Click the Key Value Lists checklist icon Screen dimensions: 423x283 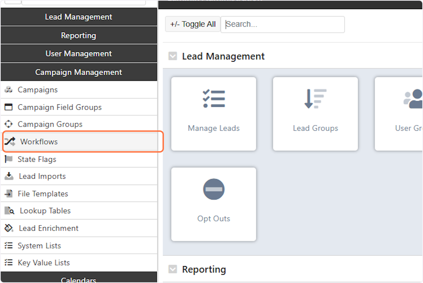coord(8,263)
